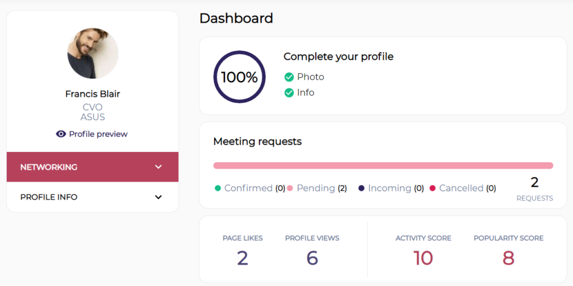Click Francis Blair's profile photo
This screenshot has height=286, width=573.
click(x=93, y=53)
